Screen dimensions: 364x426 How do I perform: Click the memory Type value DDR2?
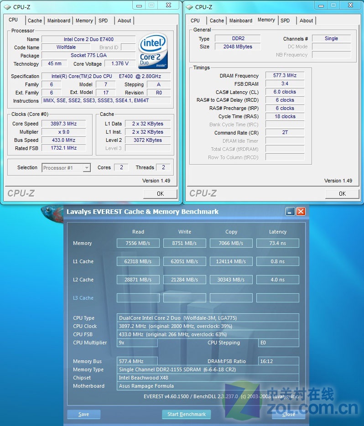(x=238, y=39)
